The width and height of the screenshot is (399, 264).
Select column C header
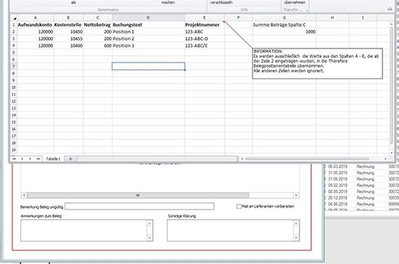pyautogui.click(x=97, y=18)
